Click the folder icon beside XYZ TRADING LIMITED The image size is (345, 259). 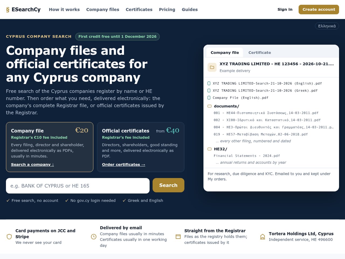212,67
